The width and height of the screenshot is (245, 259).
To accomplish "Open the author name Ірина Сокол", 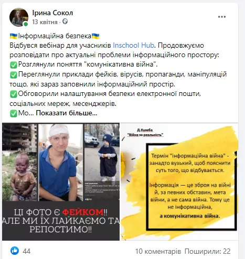I will tap(52, 13).
